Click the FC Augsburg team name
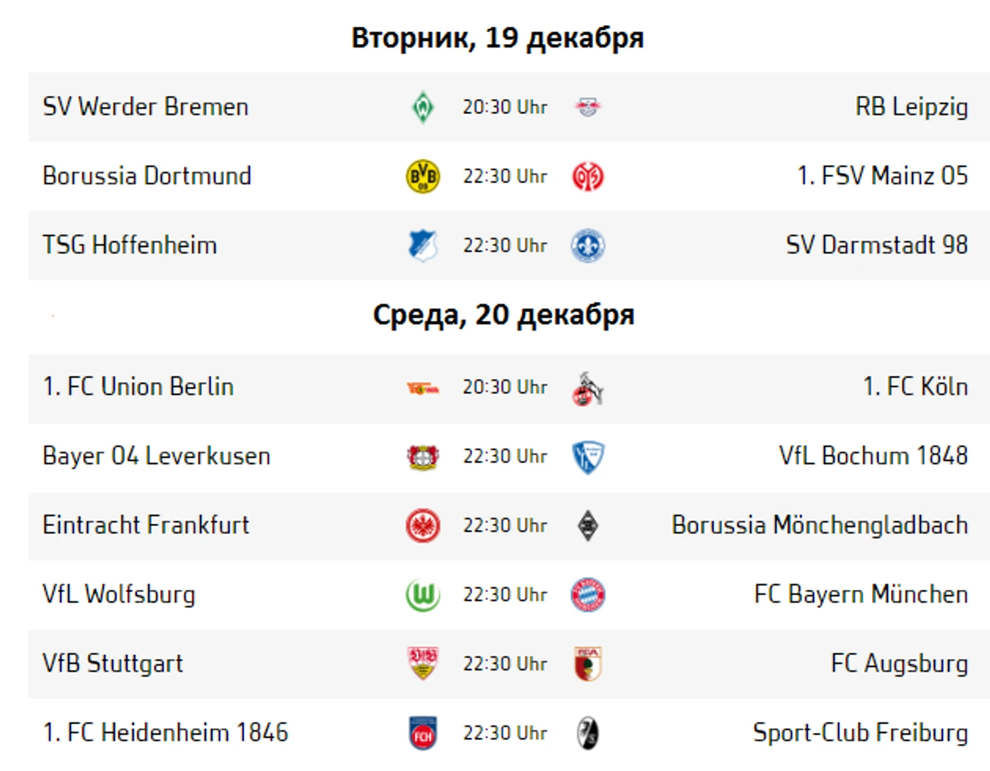 899,664
